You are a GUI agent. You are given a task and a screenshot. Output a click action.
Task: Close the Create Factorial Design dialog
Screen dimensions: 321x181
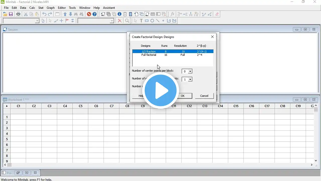pyautogui.click(x=212, y=37)
